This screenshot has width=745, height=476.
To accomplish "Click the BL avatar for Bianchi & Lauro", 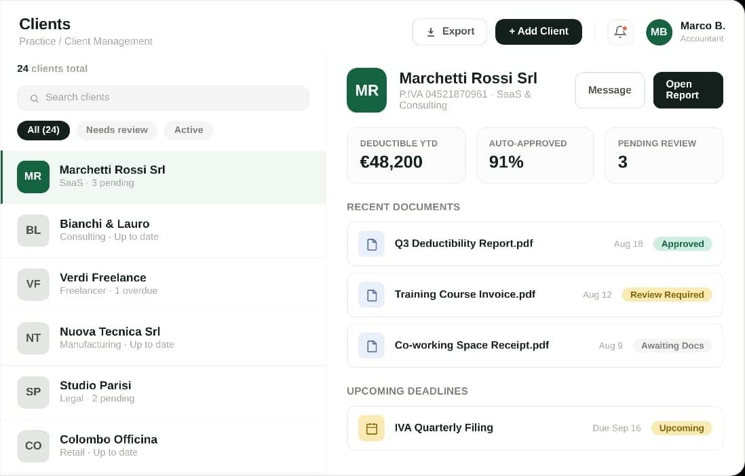I will (33, 231).
